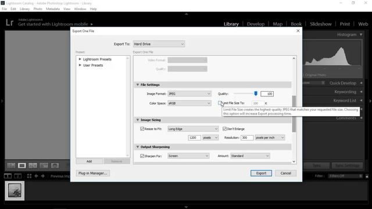Open filmstrip grid shortcut icon
Image resolution: width=372 pixels, height=209 pixels.
(29, 176)
